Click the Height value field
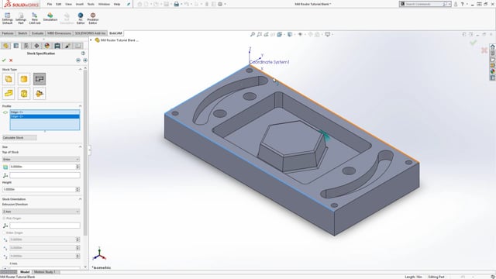 (x=39, y=189)
